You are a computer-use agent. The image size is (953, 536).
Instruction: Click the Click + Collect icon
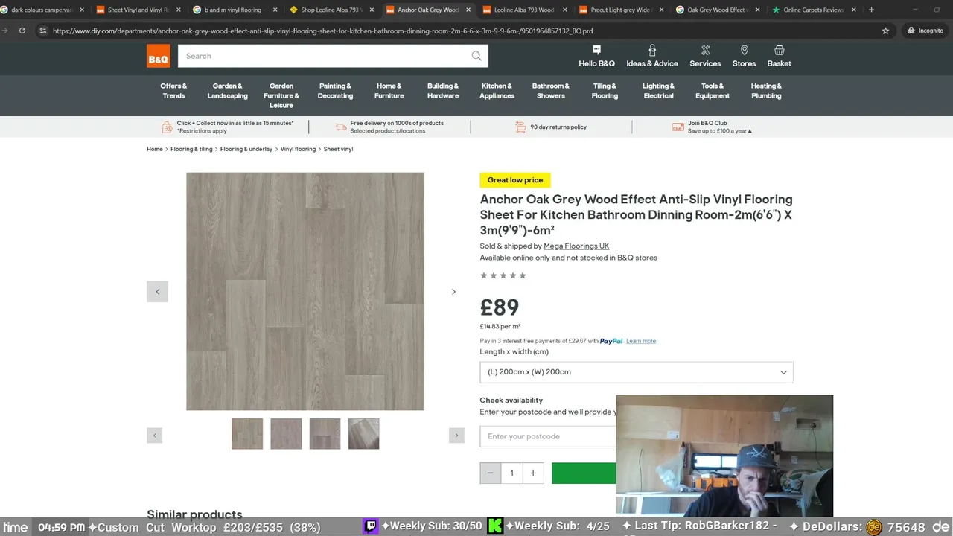pos(167,127)
